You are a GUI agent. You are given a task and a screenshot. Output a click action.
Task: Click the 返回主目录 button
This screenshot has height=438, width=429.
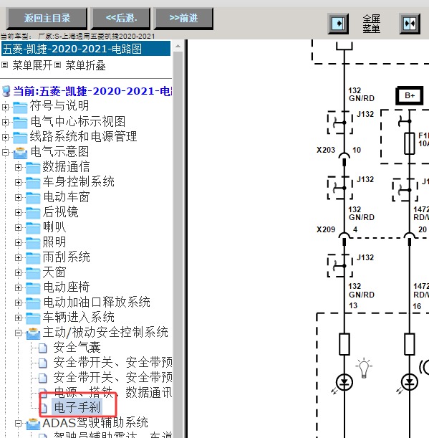pyautogui.click(x=47, y=19)
